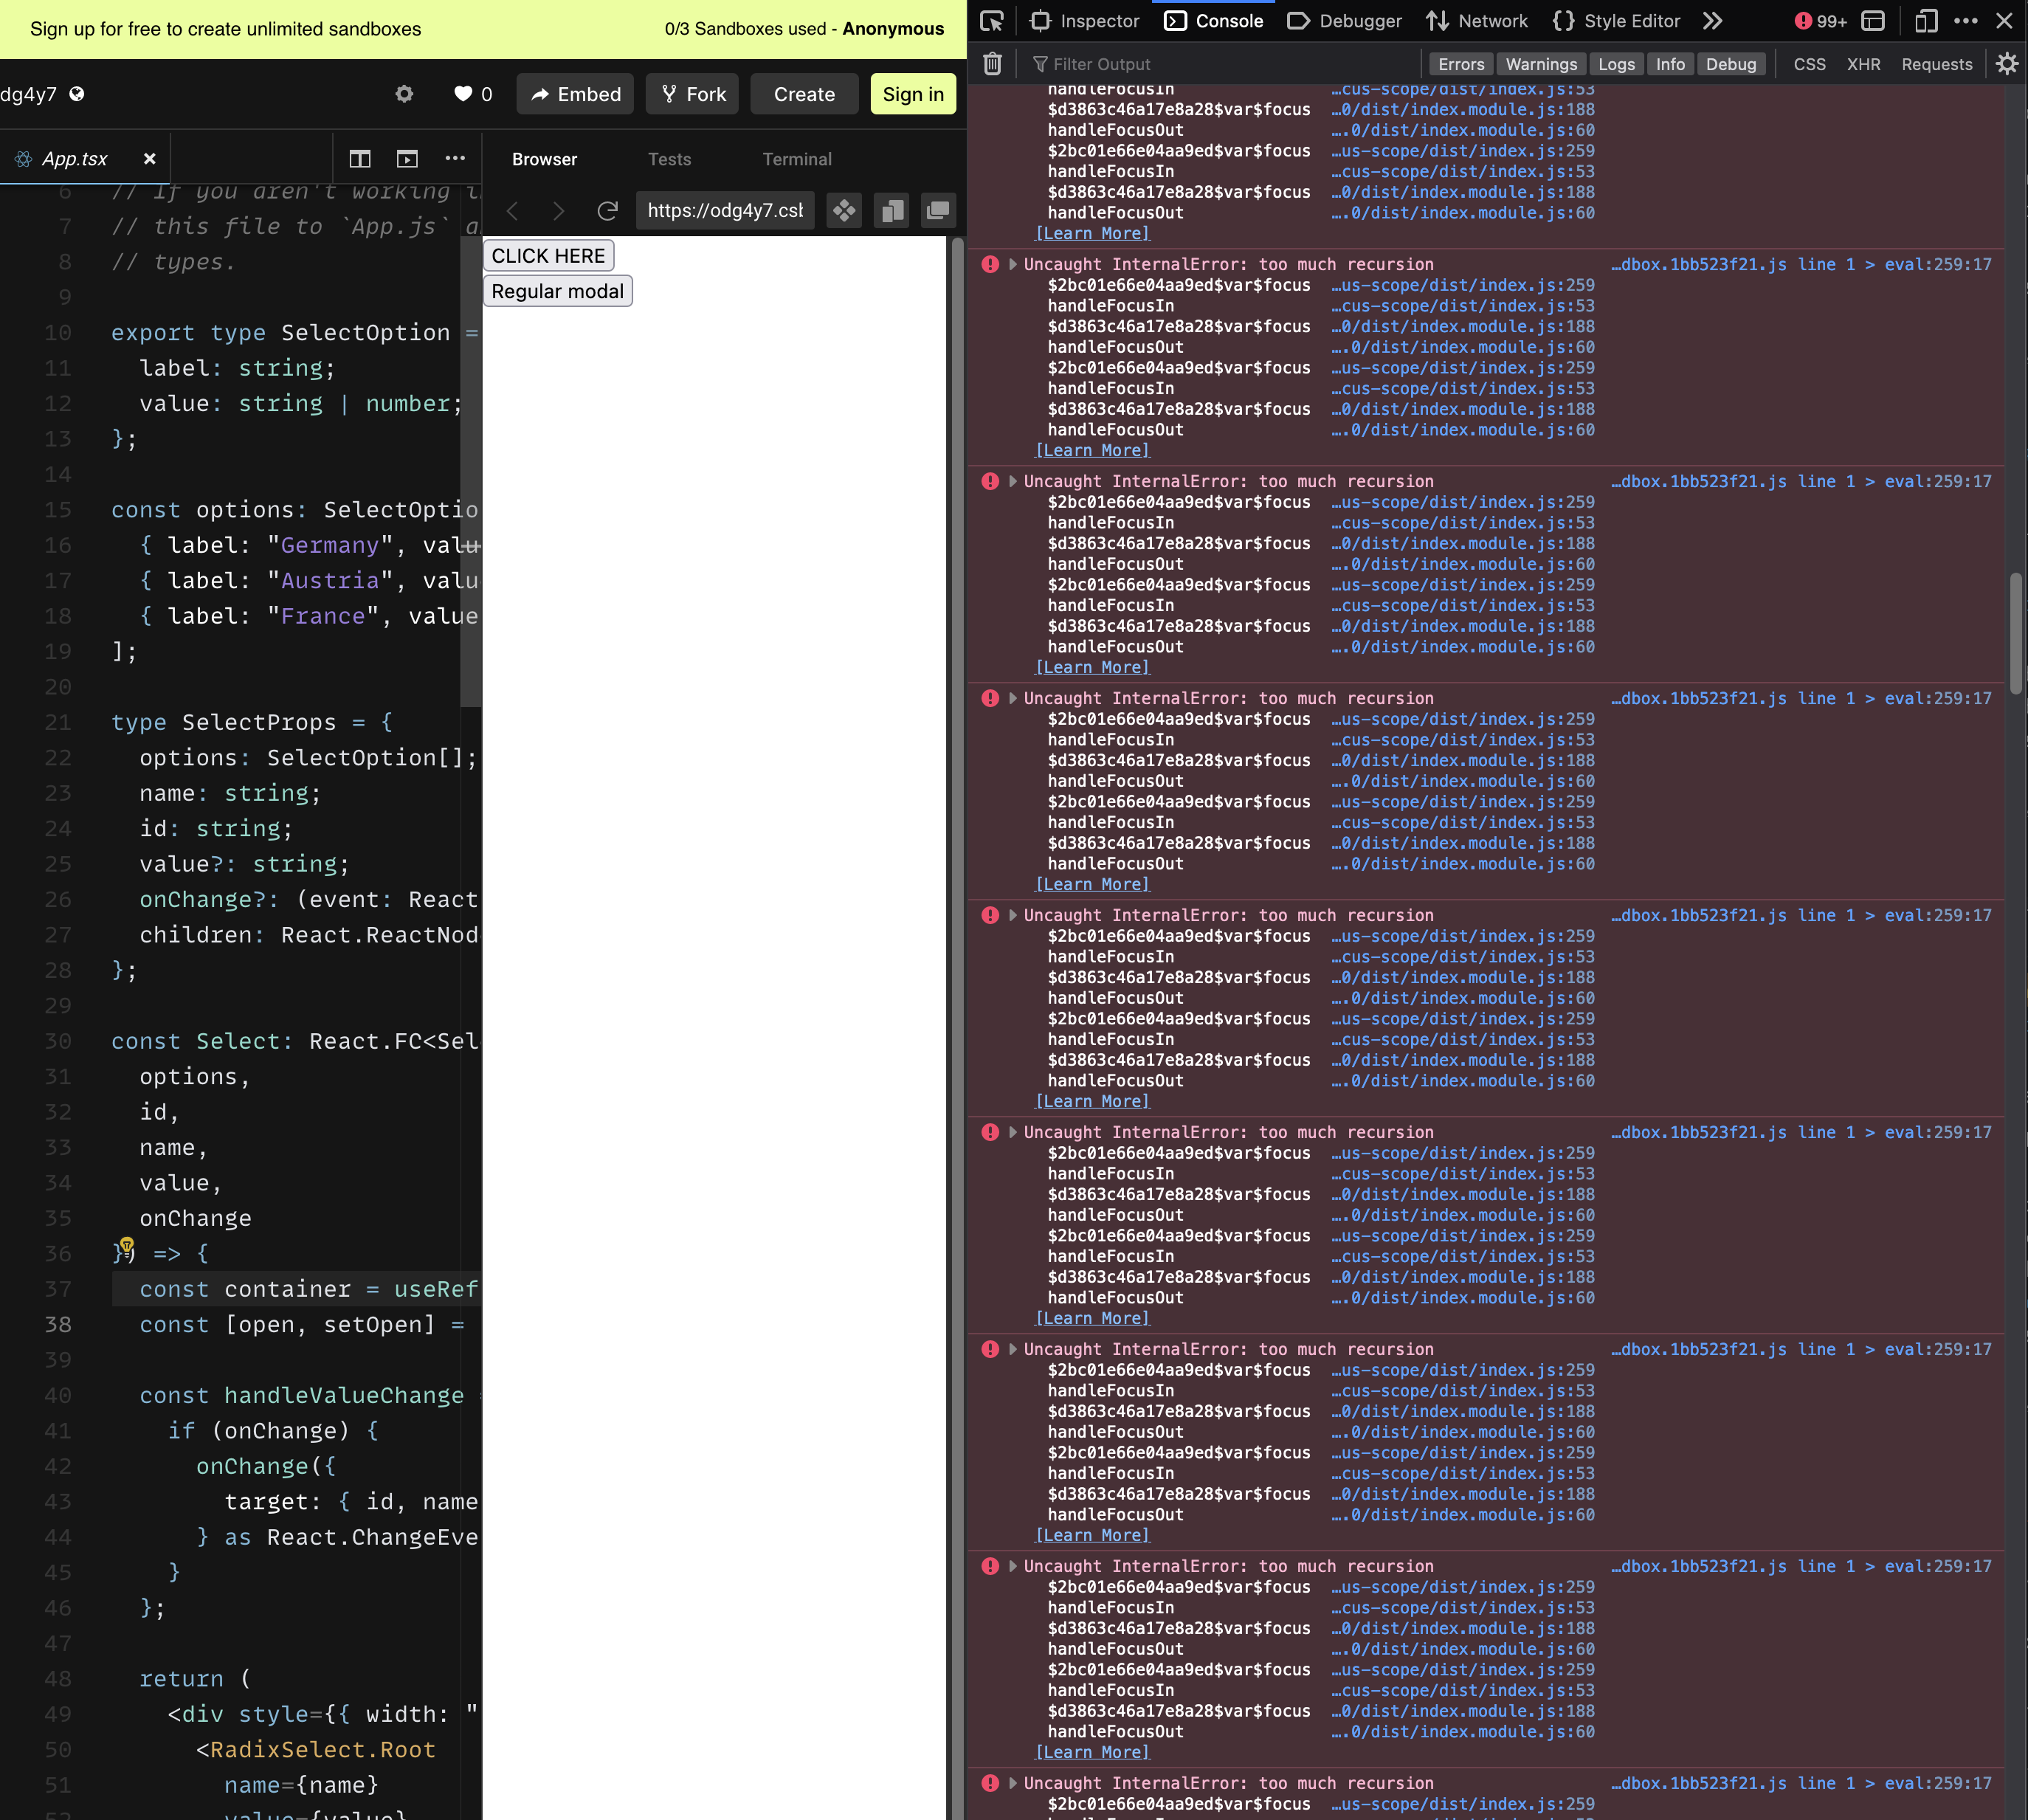Enable the Errors console filter
This screenshot has width=2028, height=1820.
(1461, 63)
